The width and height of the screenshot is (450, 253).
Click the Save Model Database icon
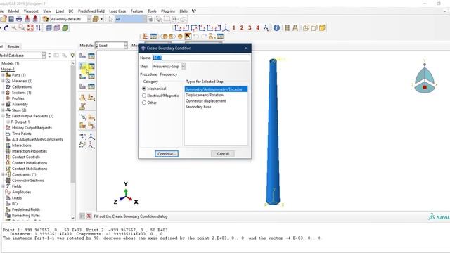click(x=11, y=19)
